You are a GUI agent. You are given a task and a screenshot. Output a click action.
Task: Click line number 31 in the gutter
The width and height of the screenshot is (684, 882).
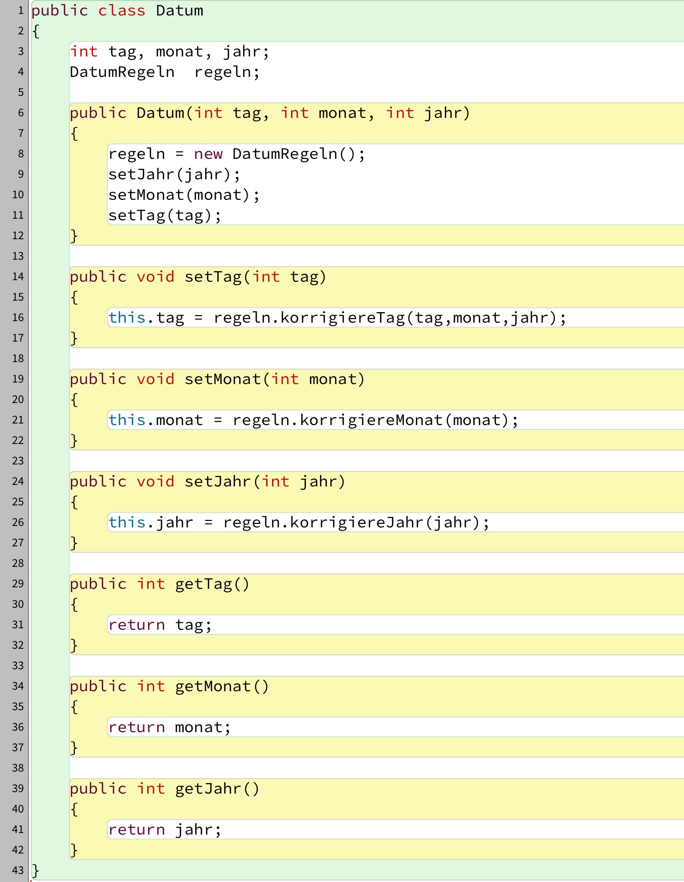pyautogui.click(x=18, y=625)
